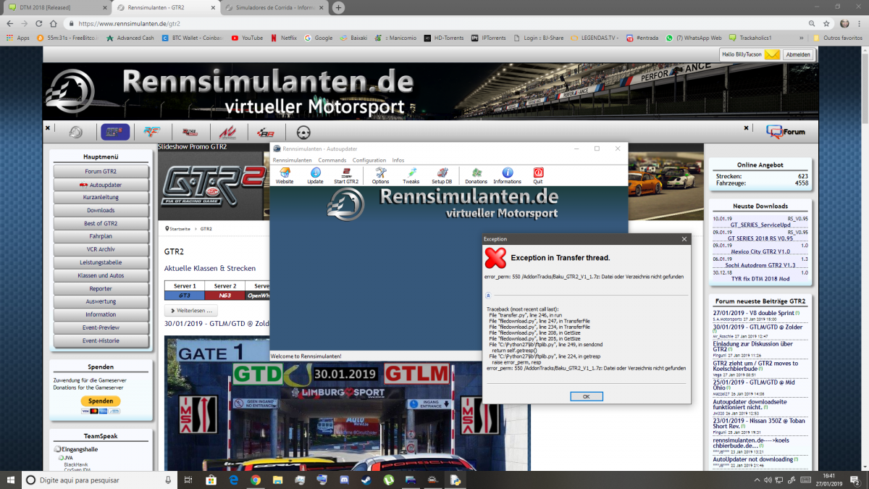Open the Tweaks tool in Autoupdater
The width and height of the screenshot is (869, 489).
click(x=411, y=175)
